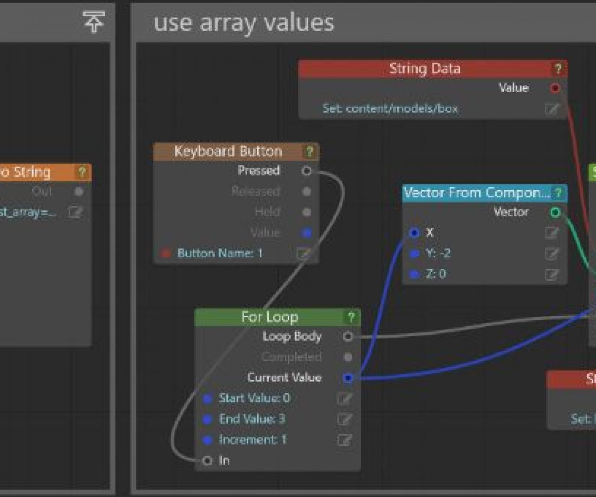Select the Vector output port
Screen dimensions: 596x497
click(558, 213)
